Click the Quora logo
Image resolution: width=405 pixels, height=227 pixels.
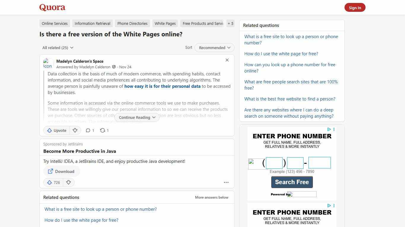click(52, 7)
